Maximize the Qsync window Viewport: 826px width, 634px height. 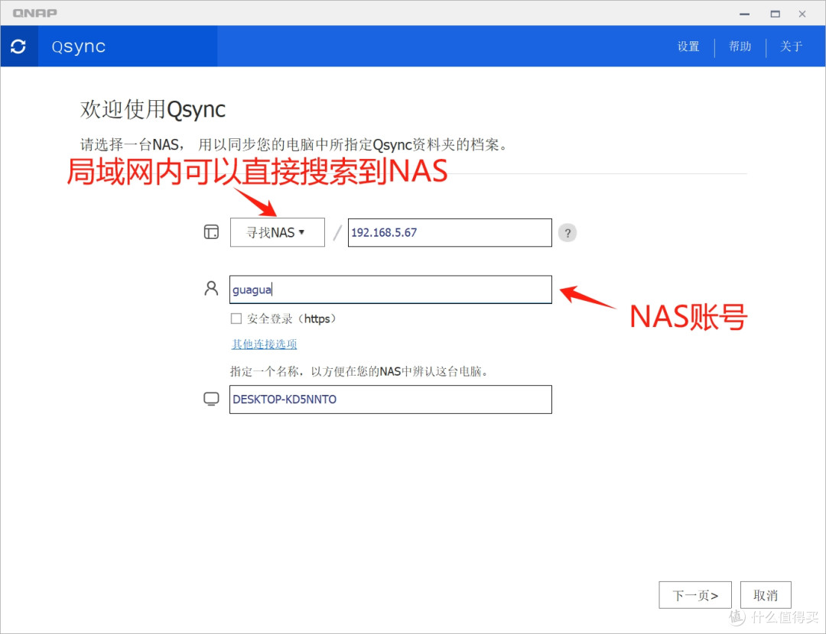[x=775, y=14]
